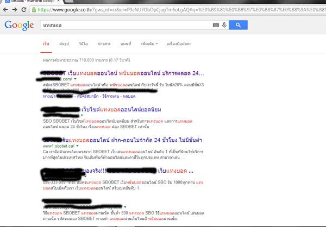
Task: Click the browser back arrow
Action: coord(5,10)
